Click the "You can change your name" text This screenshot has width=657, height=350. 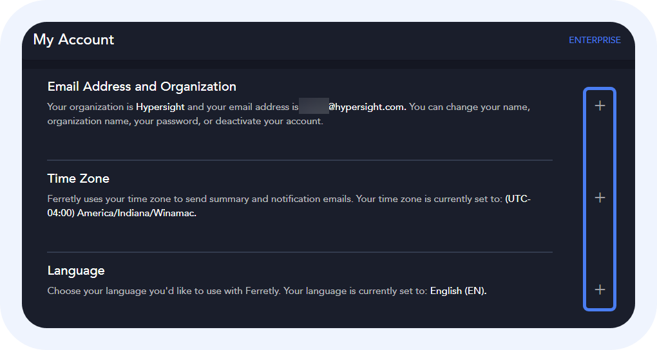tap(469, 107)
